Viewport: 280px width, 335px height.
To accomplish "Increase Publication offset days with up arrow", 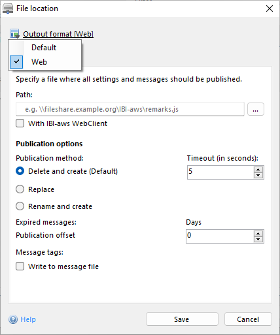I will coord(258,234).
